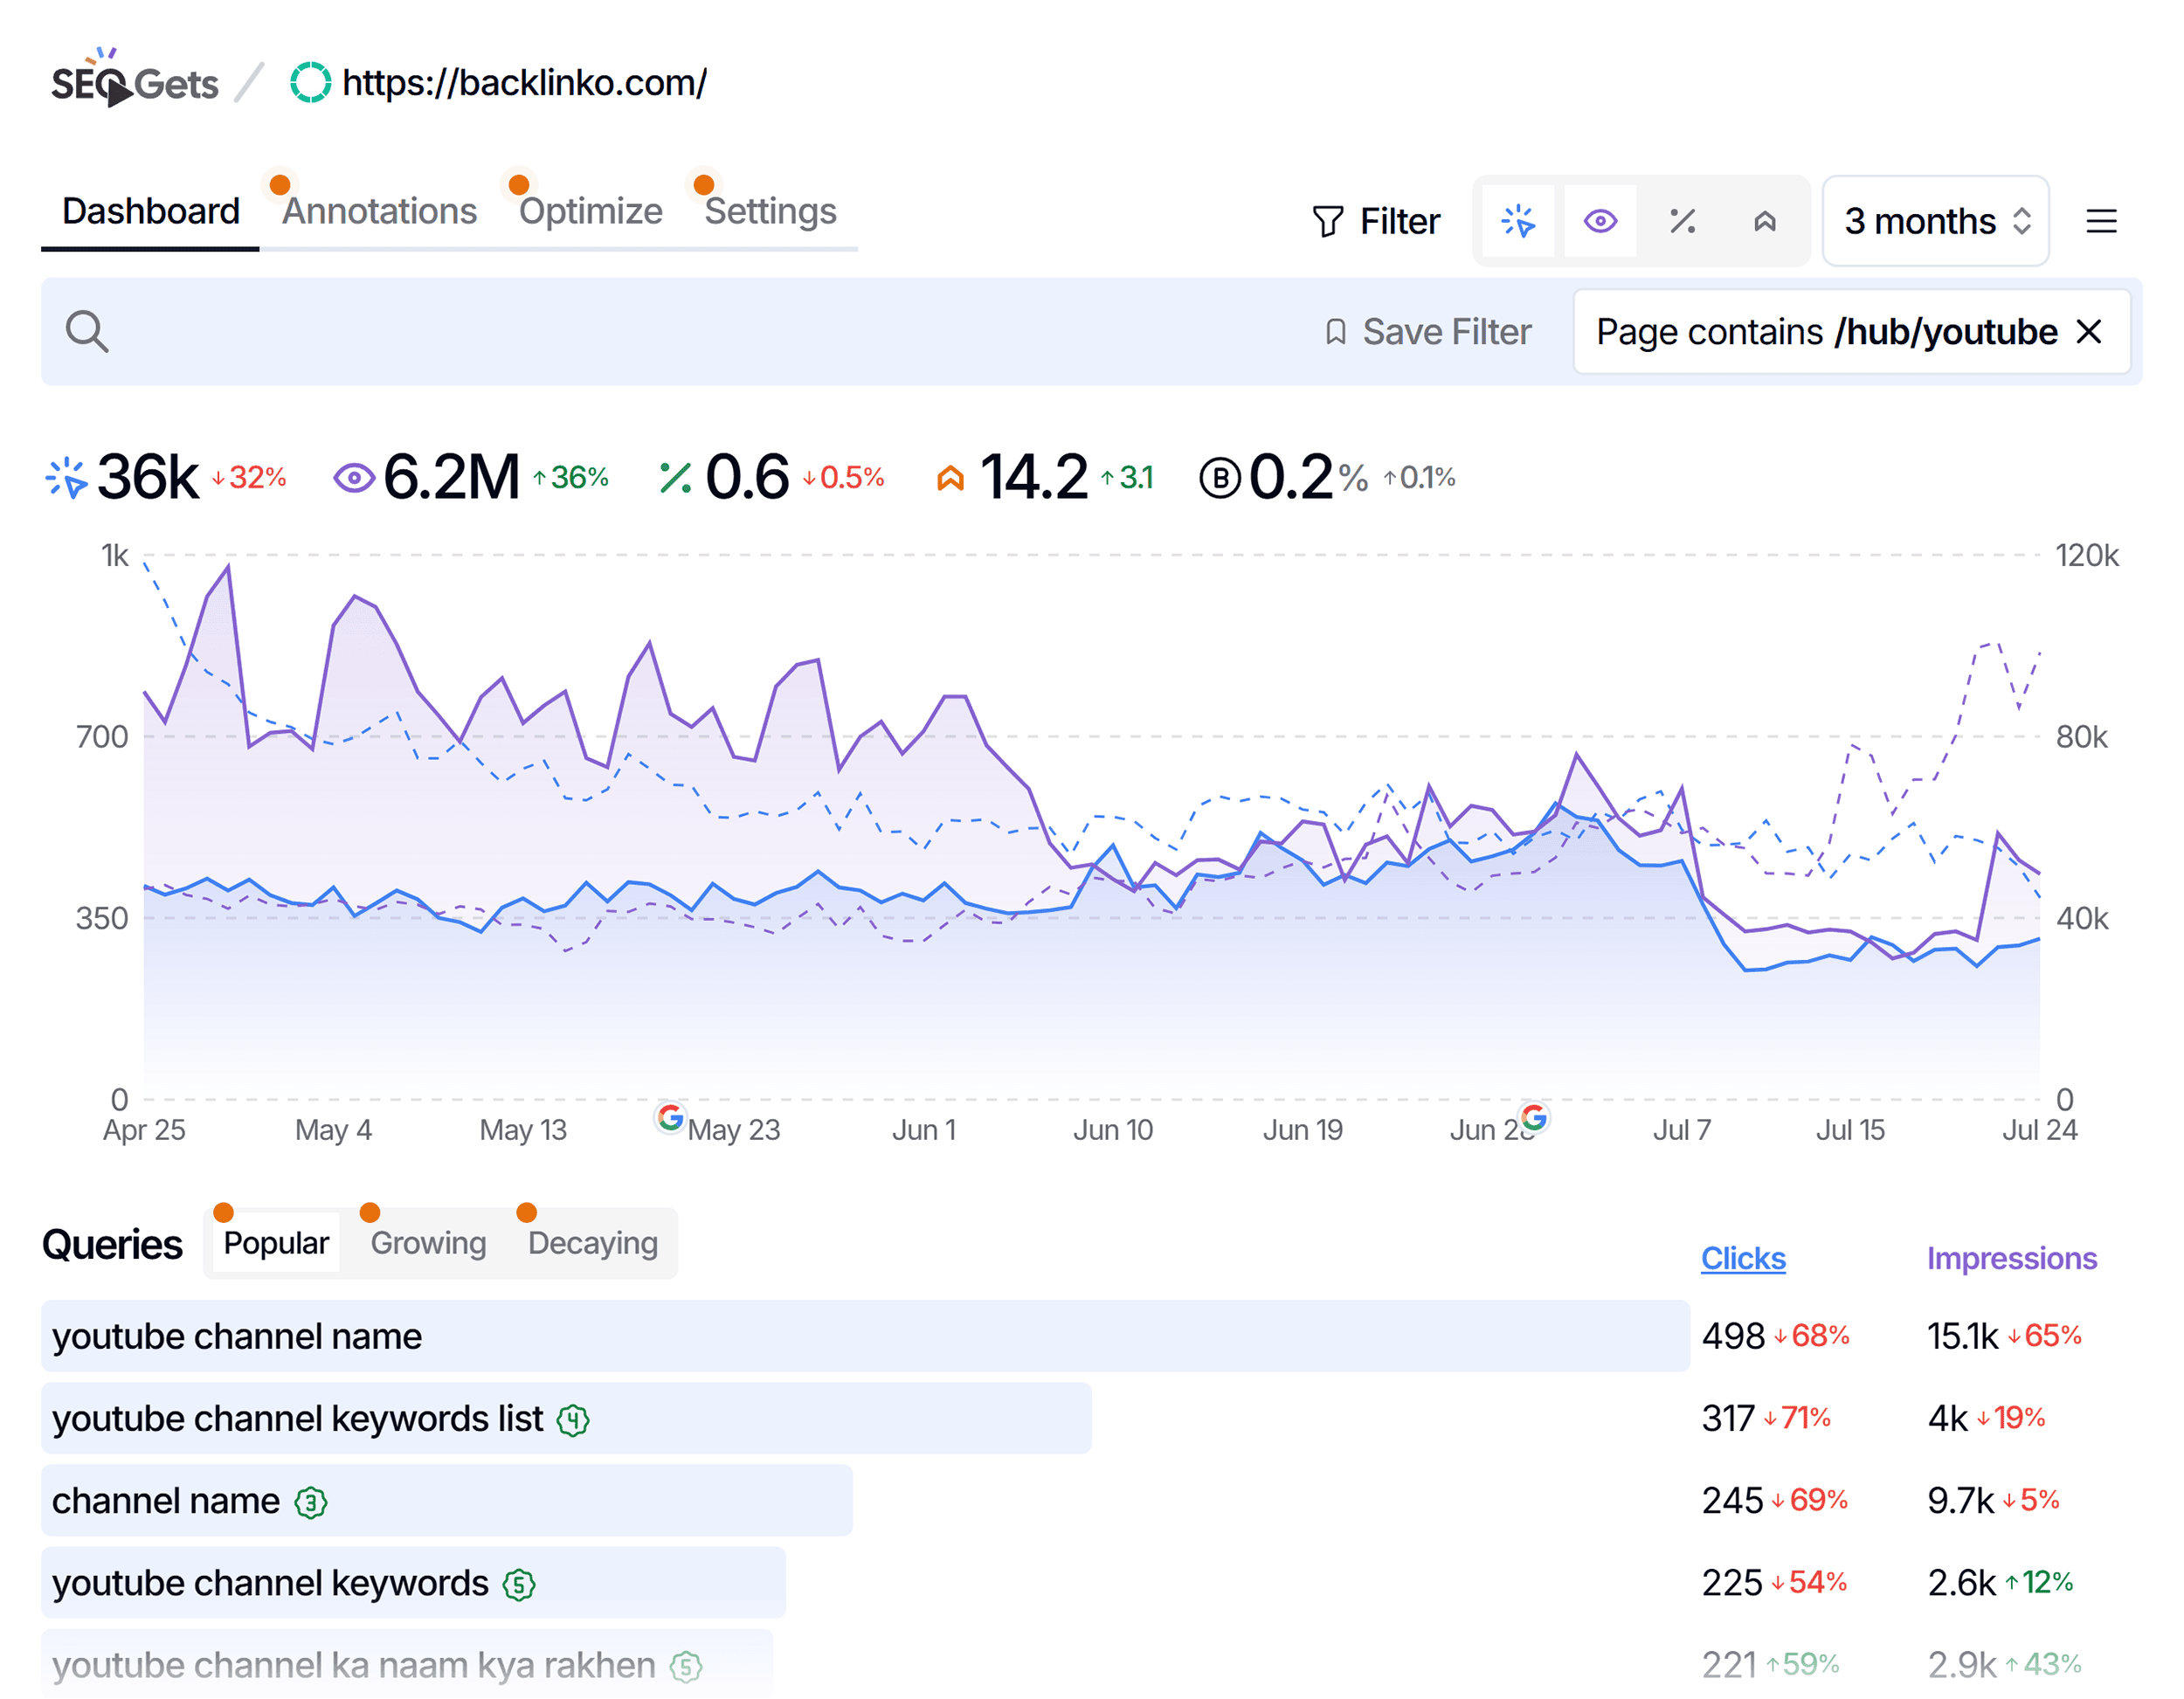Click the 15.1k impressions value
The width and height of the screenshot is (2184, 1699).
tap(1962, 1336)
